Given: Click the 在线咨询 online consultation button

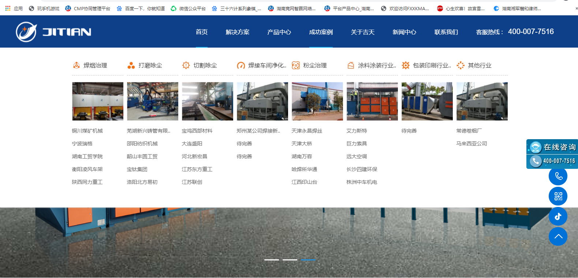Looking at the screenshot, I should [552, 147].
